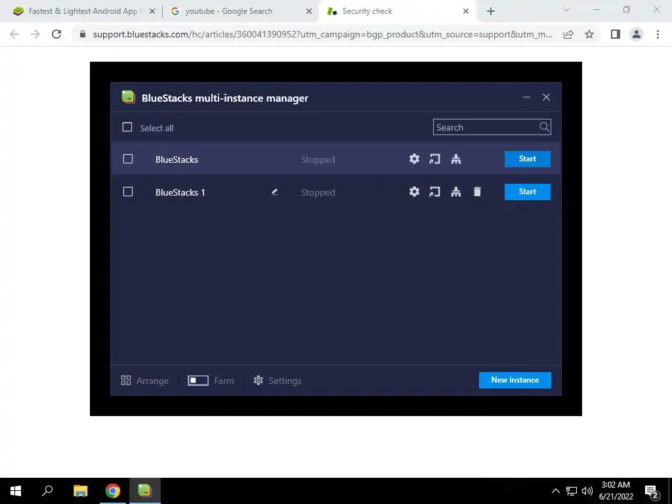The height and width of the screenshot is (504, 672).
Task: Open tab search chevron in Chrome
Action: 566,9
